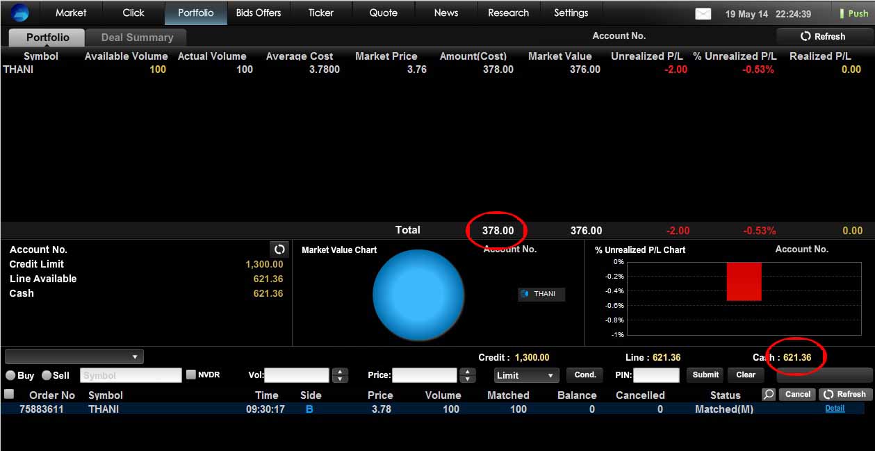
Task: Switch to the Deal Summary tab
Action: (137, 38)
